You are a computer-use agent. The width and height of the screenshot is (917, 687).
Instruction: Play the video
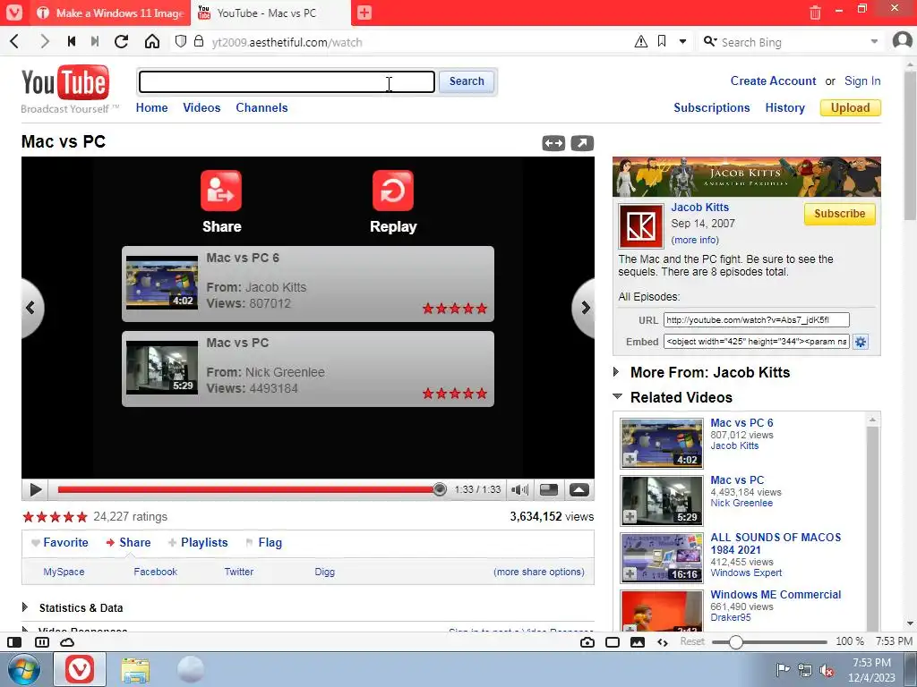click(x=35, y=489)
